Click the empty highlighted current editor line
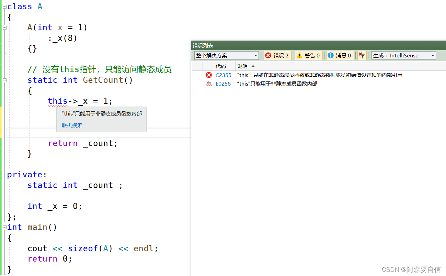This screenshot has height=276, width=446. point(99,133)
